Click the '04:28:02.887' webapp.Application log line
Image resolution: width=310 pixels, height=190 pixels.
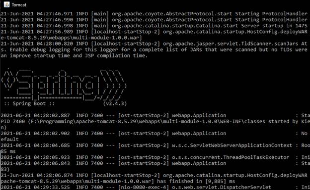pos(155,116)
